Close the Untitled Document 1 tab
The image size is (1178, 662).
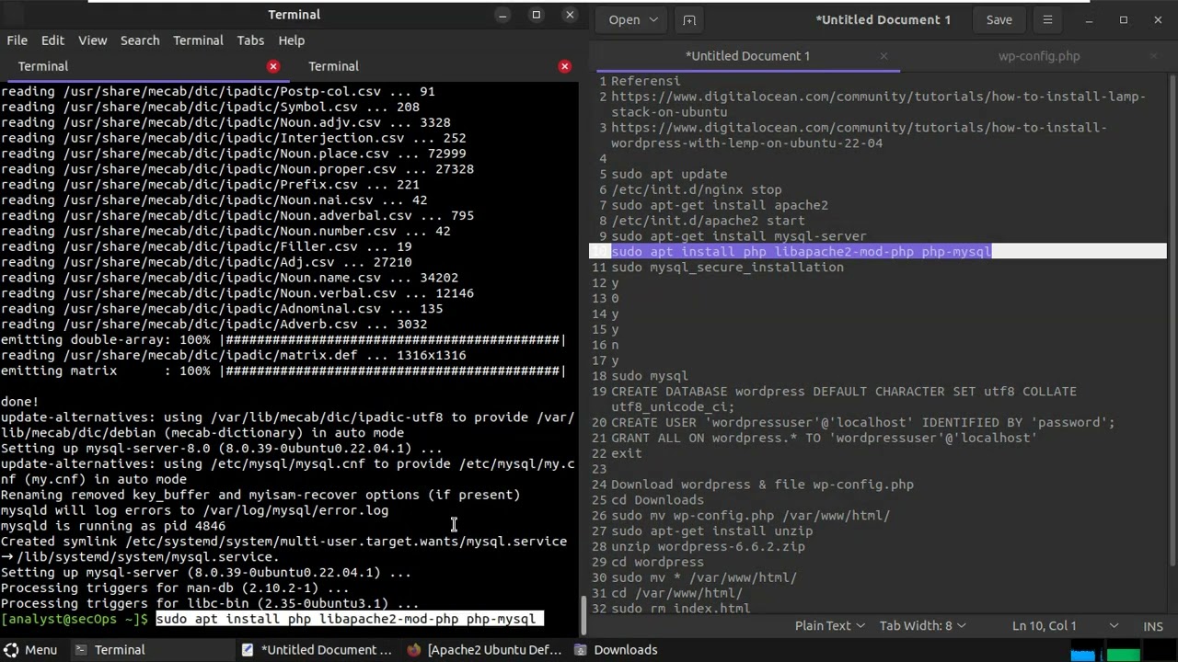(x=883, y=56)
